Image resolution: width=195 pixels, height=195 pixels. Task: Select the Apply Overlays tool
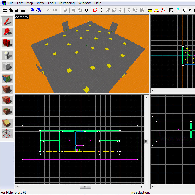pyautogui.click(x=7, y=110)
